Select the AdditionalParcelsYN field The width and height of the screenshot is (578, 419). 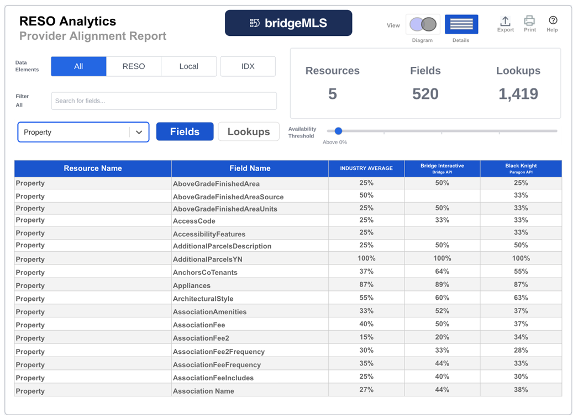(208, 259)
